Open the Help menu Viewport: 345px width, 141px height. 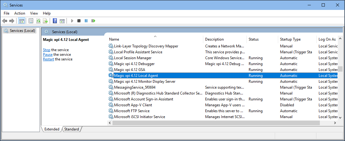pyautogui.click(x=47, y=13)
